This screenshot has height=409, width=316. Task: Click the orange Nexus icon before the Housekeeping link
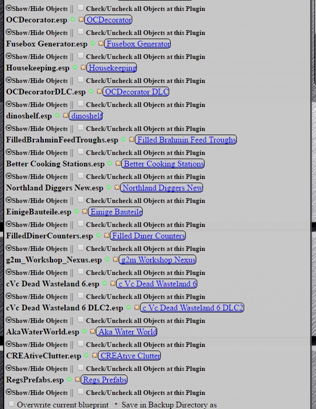(83, 68)
